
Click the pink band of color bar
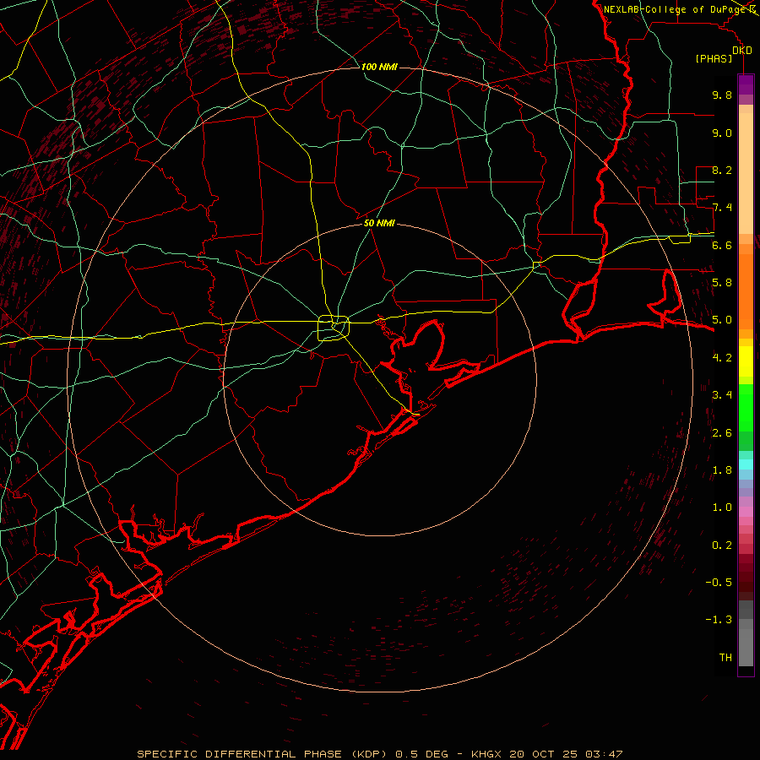(746, 512)
